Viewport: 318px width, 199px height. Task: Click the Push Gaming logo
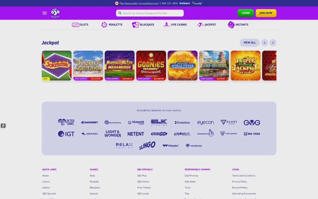(229, 134)
